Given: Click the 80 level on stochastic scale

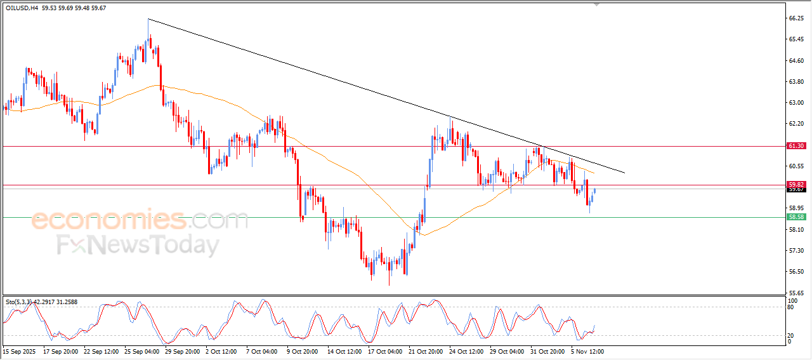Looking at the screenshot, I should (791, 307).
